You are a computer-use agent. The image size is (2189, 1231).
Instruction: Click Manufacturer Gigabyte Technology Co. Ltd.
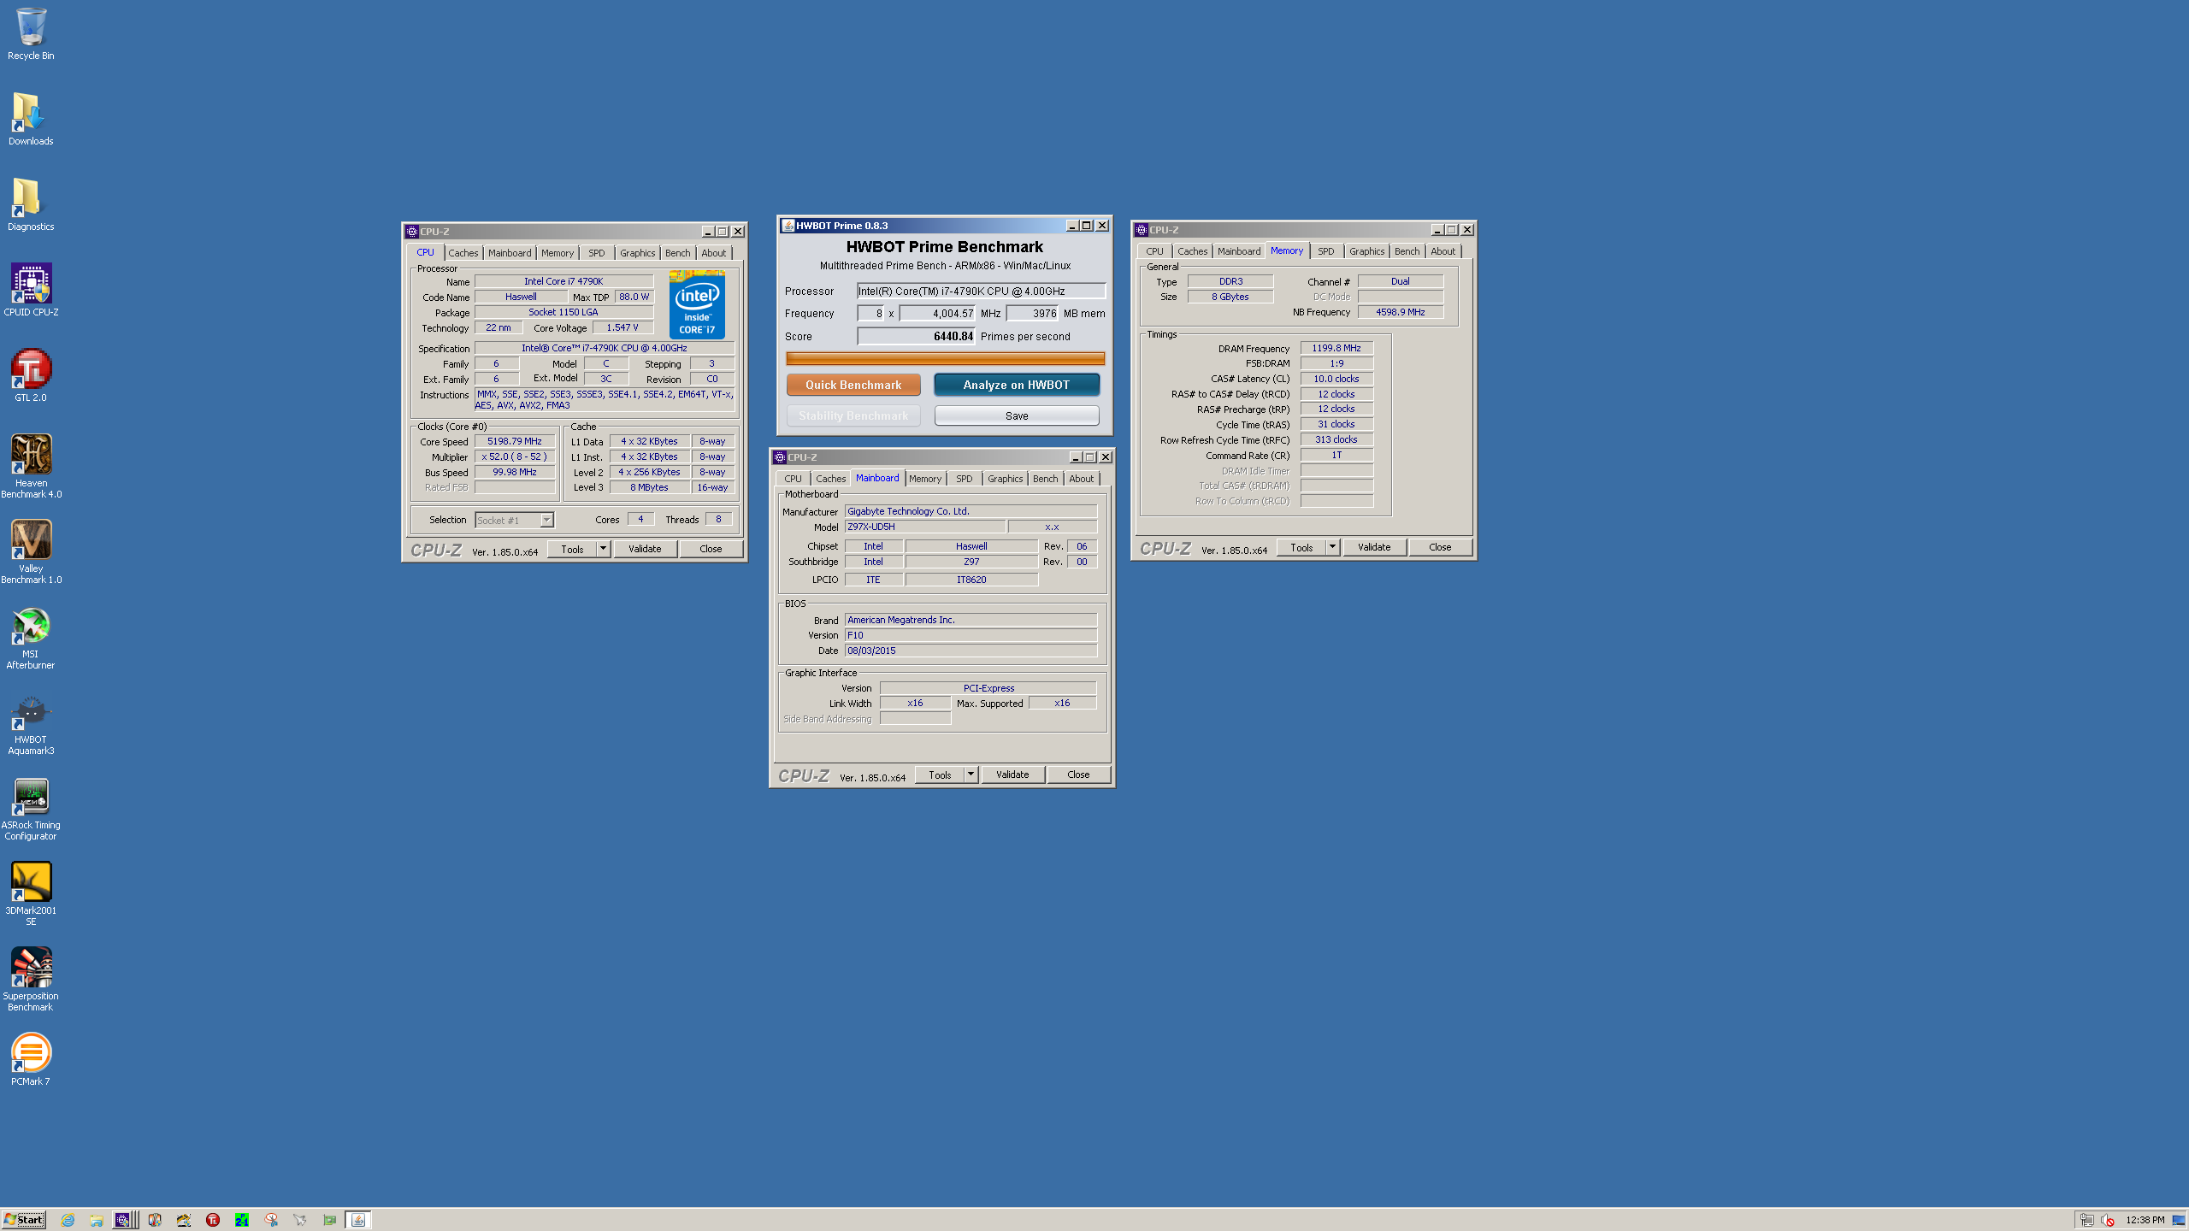click(x=971, y=511)
